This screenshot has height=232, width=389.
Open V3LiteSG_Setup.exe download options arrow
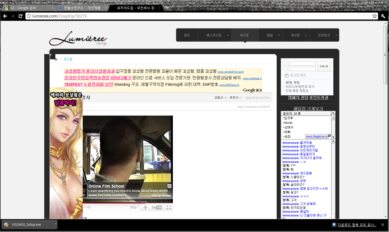pos(56,224)
